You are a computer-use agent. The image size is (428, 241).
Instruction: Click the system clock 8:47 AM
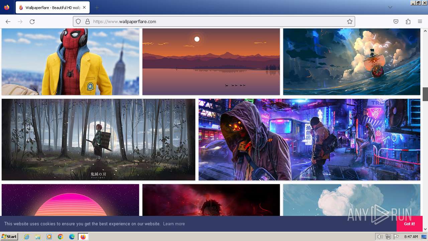point(411,237)
